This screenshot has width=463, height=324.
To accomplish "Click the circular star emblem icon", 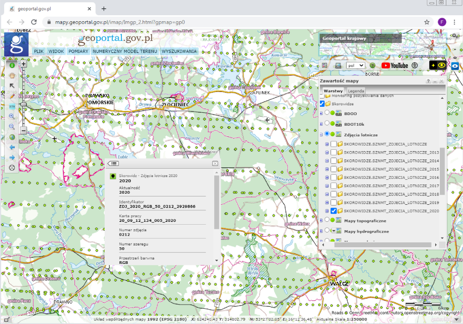I will tap(415, 66).
